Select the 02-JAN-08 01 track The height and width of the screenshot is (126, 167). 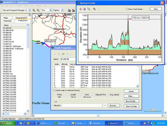point(8,30)
